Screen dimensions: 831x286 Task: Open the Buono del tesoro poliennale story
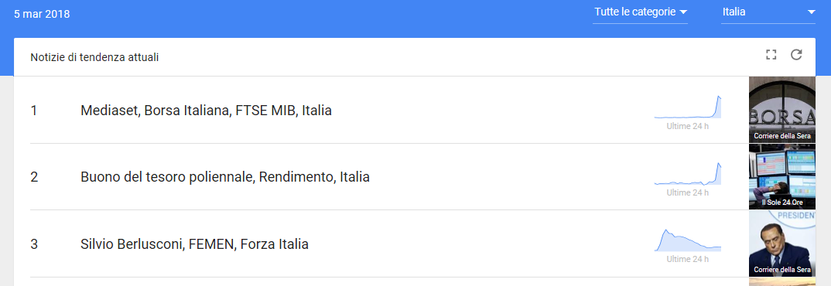click(225, 177)
